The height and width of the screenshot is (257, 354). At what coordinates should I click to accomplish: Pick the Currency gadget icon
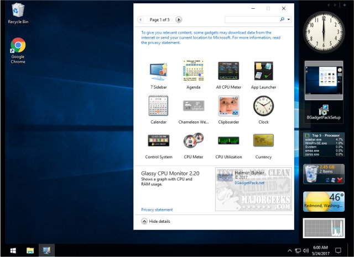coord(263,141)
